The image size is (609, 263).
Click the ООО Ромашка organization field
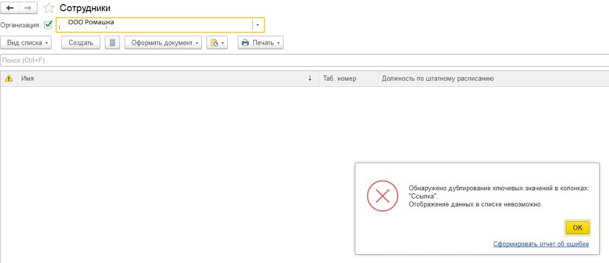(x=155, y=25)
